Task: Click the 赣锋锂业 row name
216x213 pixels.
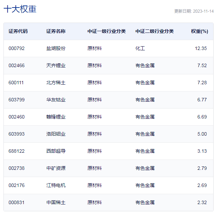Action: tap(56, 117)
